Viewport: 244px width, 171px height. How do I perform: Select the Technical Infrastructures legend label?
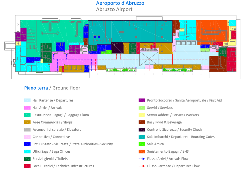63,166
